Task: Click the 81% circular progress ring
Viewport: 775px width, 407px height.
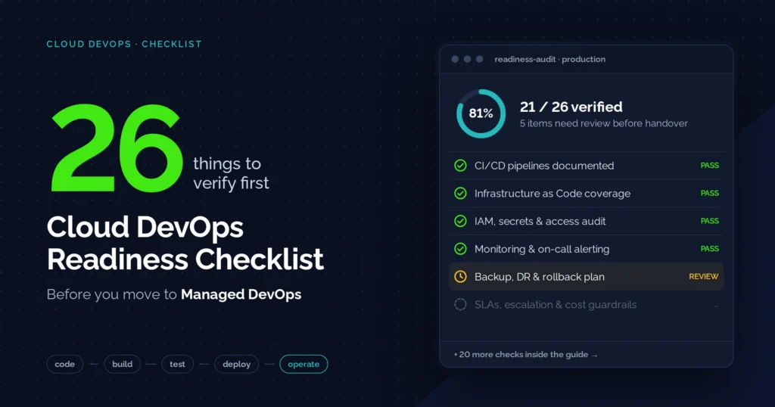Action: coord(481,113)
